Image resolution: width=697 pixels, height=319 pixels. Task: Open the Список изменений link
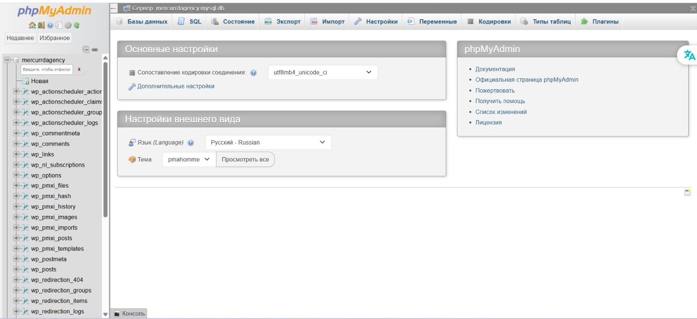(x=501, y=112)
